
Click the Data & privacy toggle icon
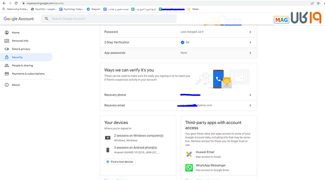(x=7, y=49)
